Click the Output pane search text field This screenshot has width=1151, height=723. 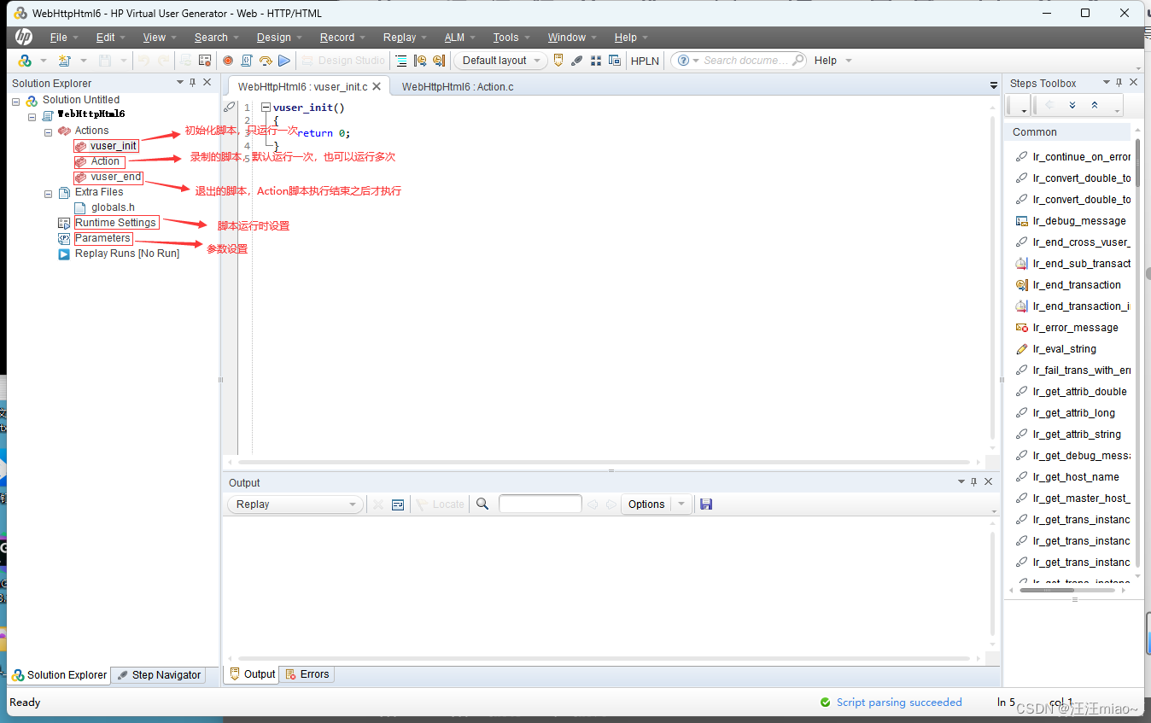tap(540, 504)
